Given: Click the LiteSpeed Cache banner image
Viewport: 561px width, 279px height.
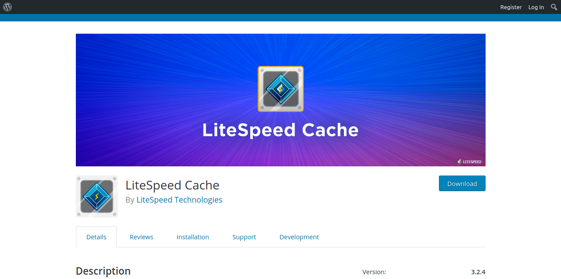Looking at the screenshot, I should click(281, 100).
